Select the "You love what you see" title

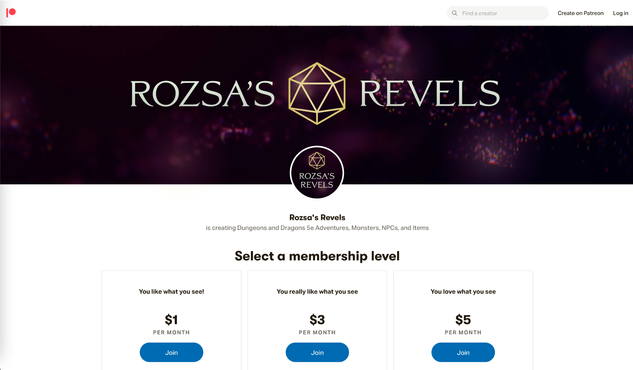463,292
